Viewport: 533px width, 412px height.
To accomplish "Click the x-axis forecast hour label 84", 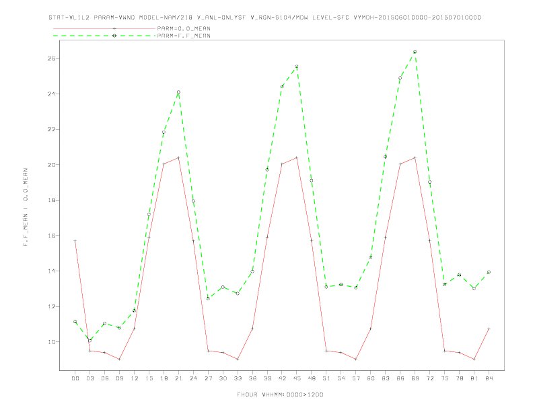I will pos(489,378).
